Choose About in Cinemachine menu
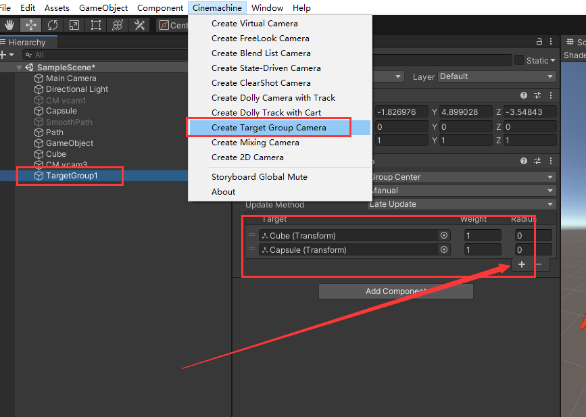586x417 pixels. tap(279, 192)
